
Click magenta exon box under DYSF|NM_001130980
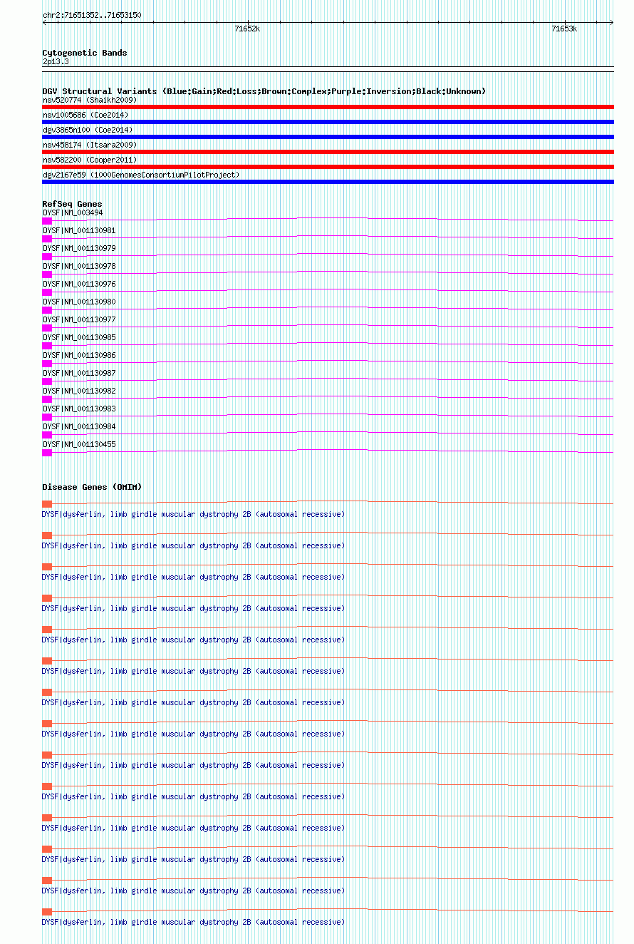47,310
